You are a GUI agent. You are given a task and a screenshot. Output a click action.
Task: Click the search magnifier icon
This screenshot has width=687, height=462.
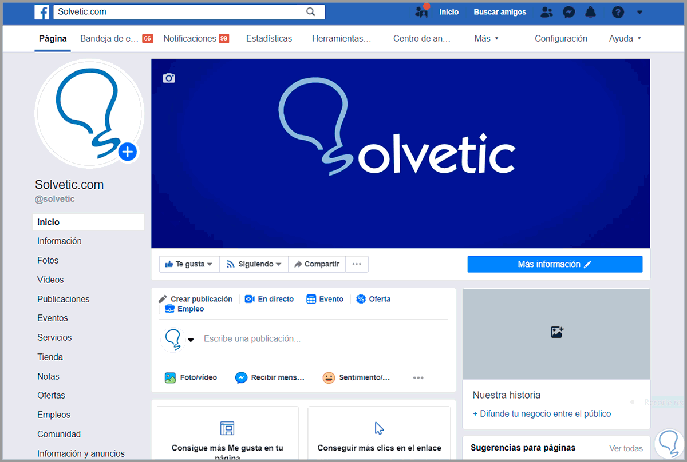(x=311, y=12)
